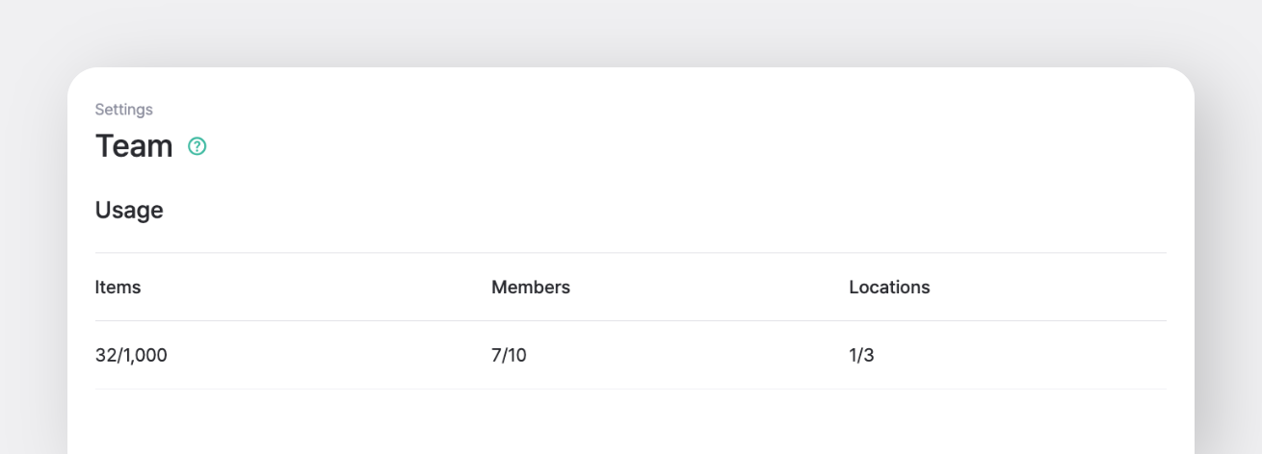This screenshot has height=454, width=1262.
Task: Click the Team page heading
Action: (134, 146)
